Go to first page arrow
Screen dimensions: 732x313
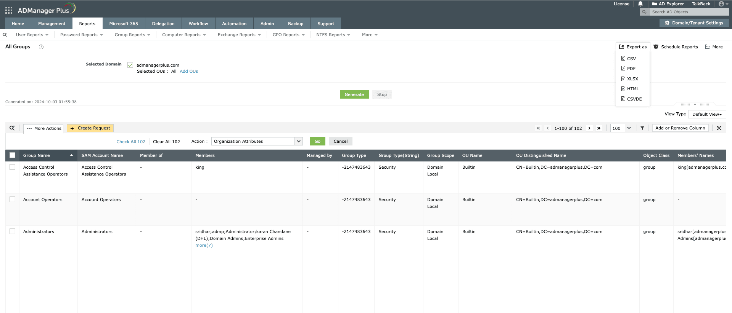[x=538, y=128]
